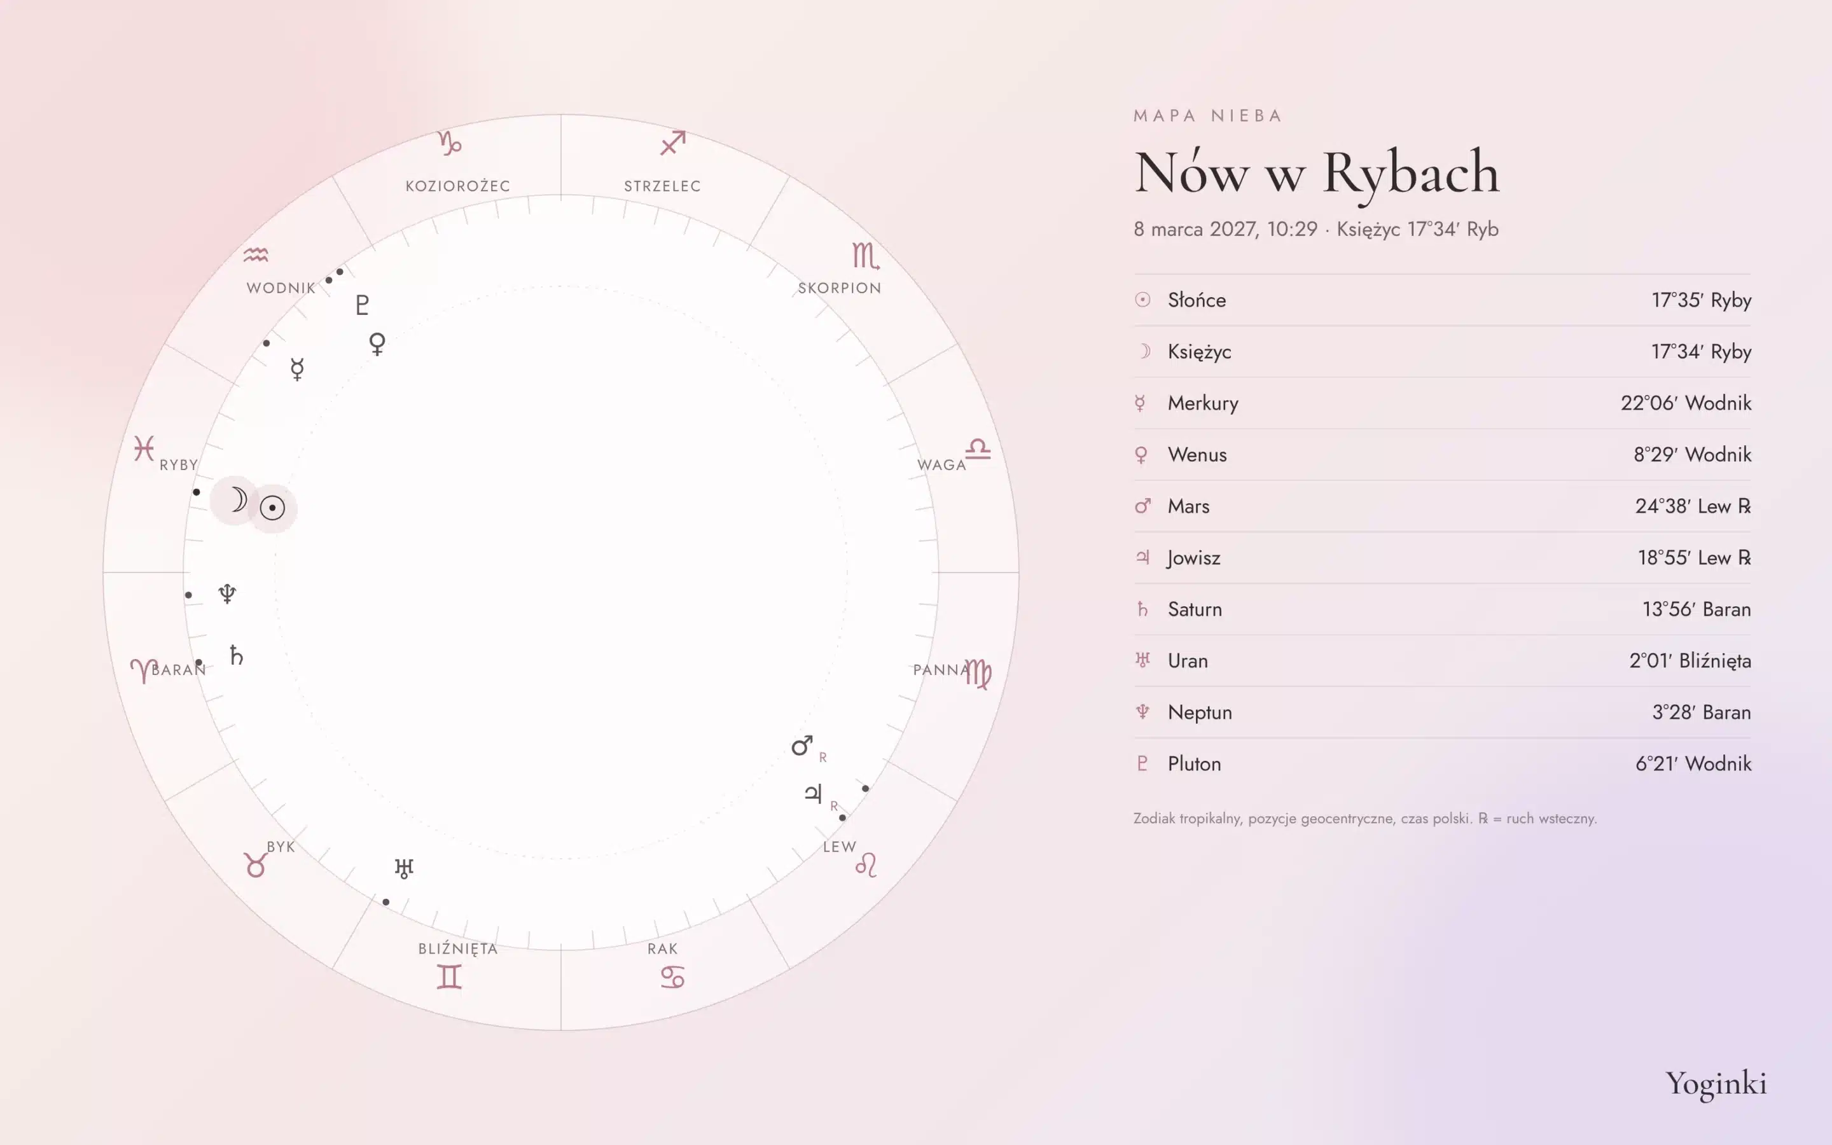Select the Libra glyph beside WAGA
This screenshot has height=1145, width=1832.
tap(978, 448)
